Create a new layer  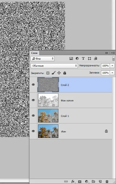(100, 182)
